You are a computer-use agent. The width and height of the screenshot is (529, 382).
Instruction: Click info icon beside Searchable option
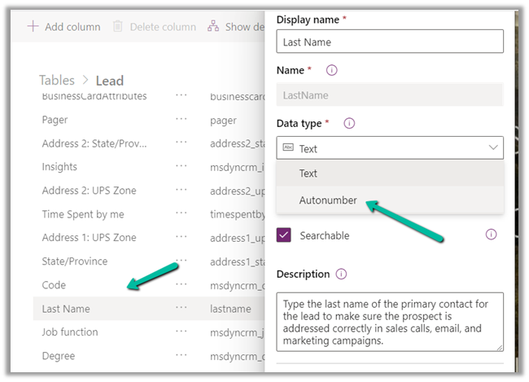[x=491, y=235]
